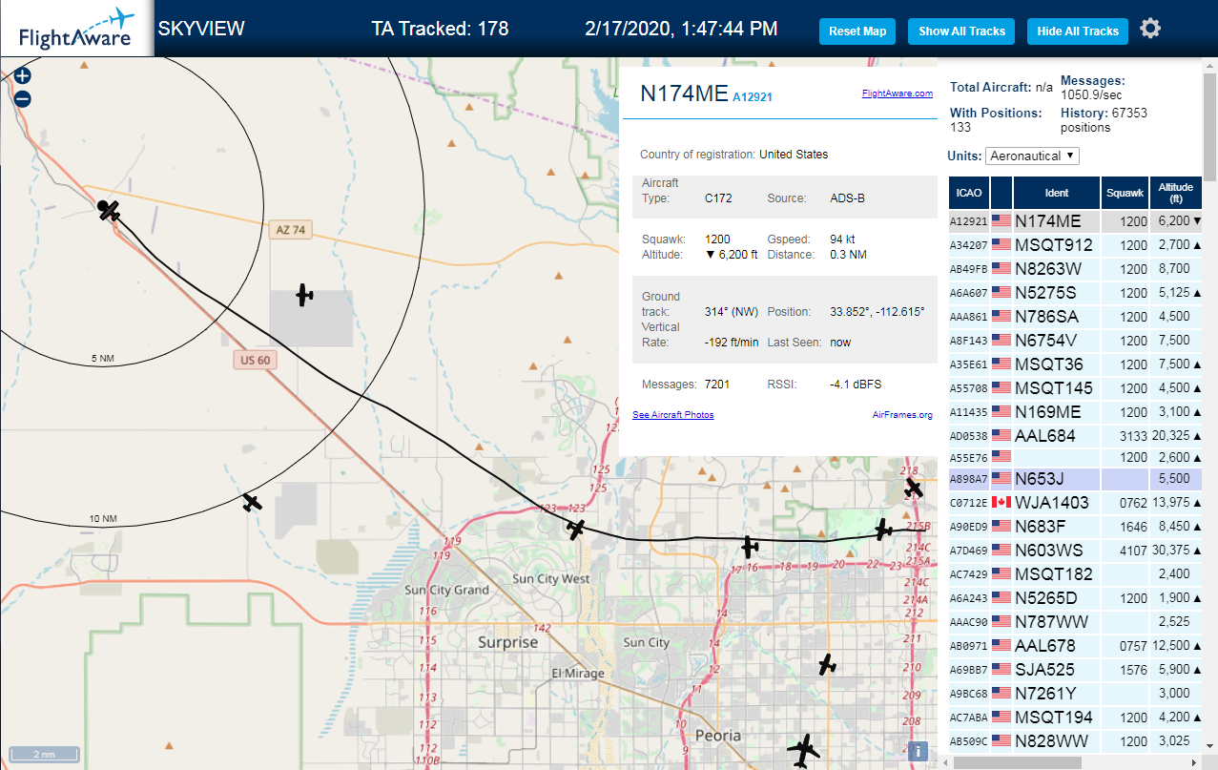This screenshot has width=1218, height=770.
Task: Select the N169ME row
Action: [x=1075, y=412]
